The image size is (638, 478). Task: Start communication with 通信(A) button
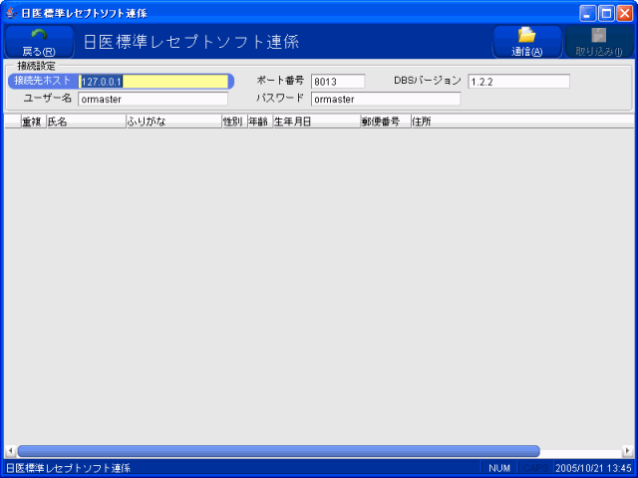coord(527,42)
